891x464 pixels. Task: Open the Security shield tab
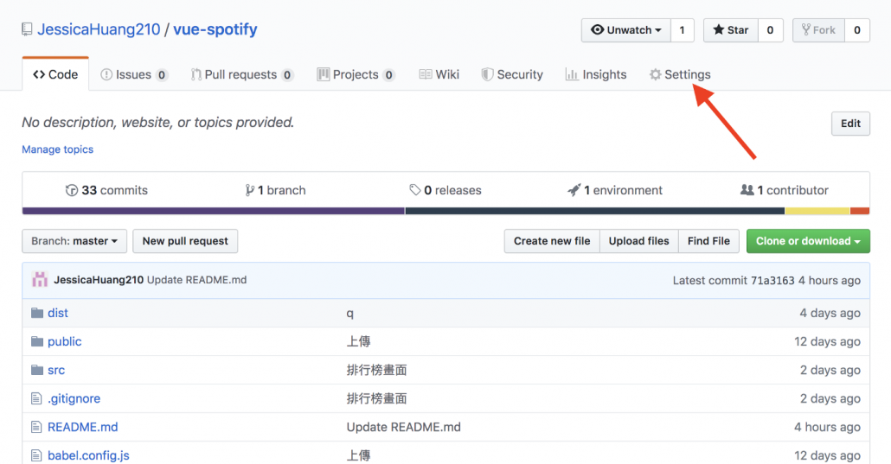click(x=512, y=74)
